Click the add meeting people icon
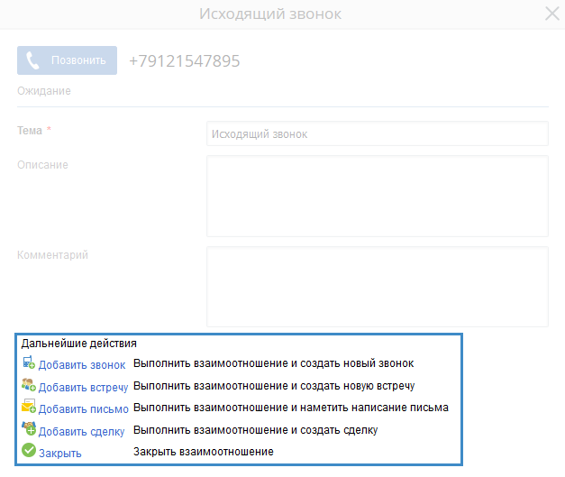The width and height of the screenshot is (565, 477). pyautogui.click(x=28, y=385)
